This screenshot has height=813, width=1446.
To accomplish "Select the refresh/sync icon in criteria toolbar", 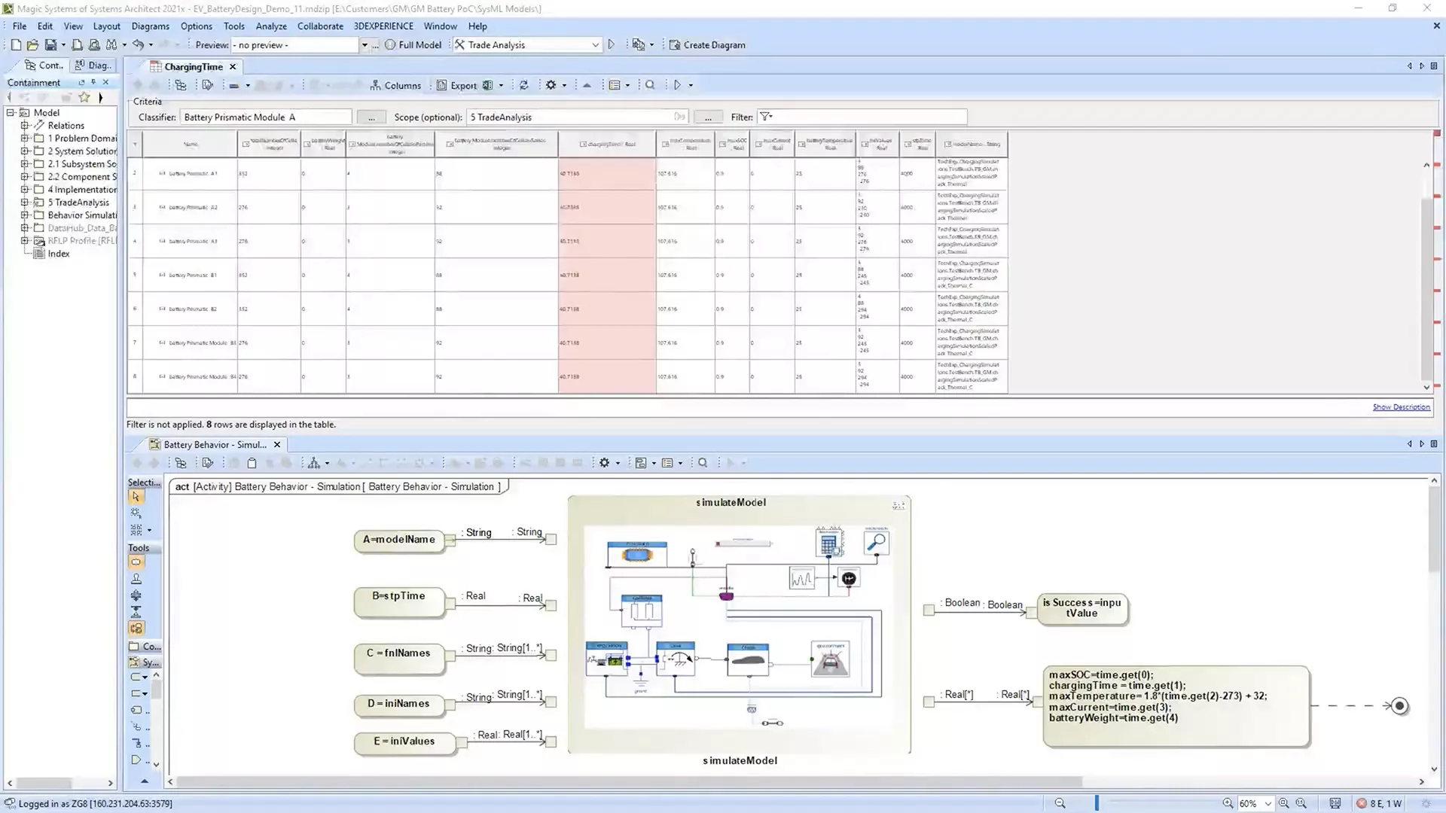I will [x=523, y=84].
